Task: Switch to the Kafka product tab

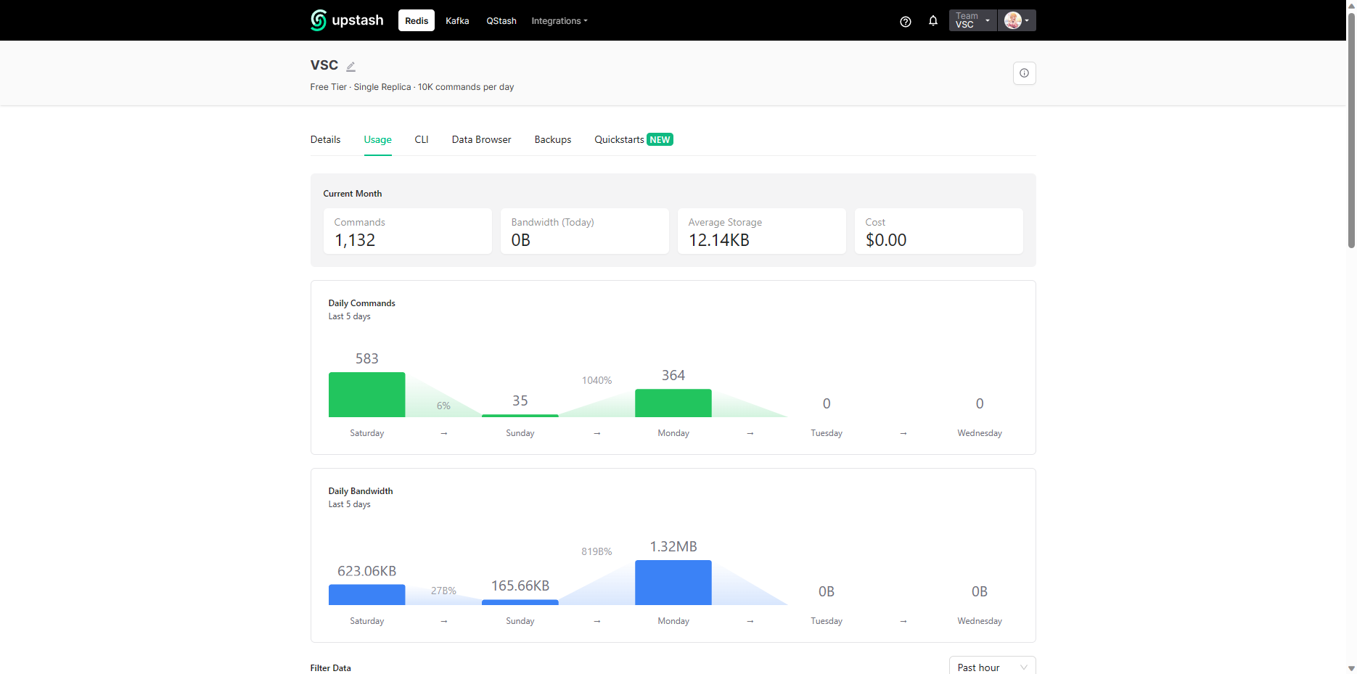Action: (457, 21)
